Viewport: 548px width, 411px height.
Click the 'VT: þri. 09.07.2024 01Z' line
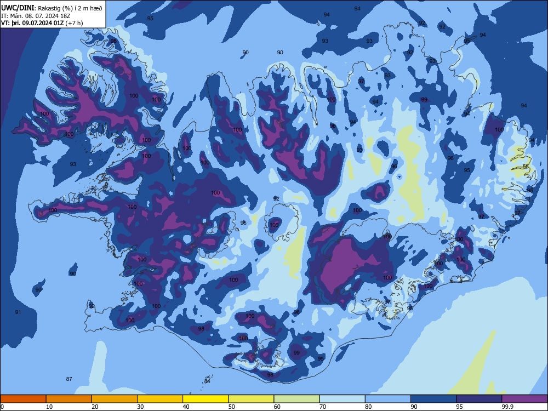[x=32, y=23]
